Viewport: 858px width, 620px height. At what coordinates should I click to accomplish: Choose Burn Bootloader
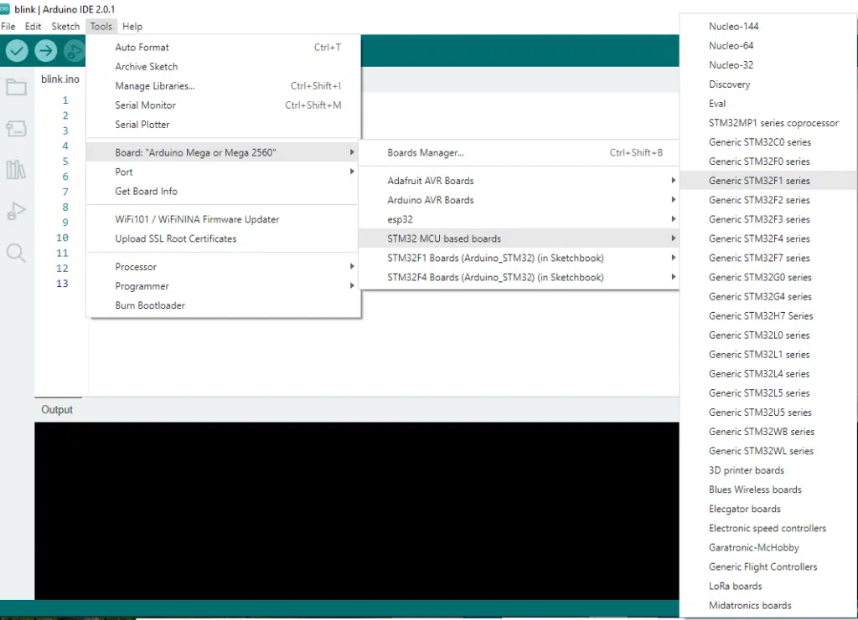point(223,305)
